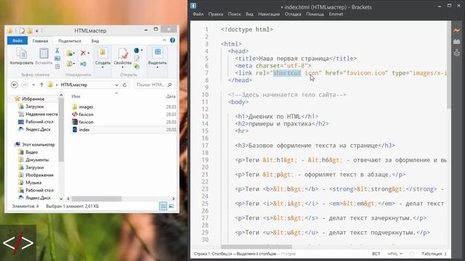Screen dimensions: 465x261
Task: Click the Rename icon in Explorer ribbon
Action: [x=84, y=64]
